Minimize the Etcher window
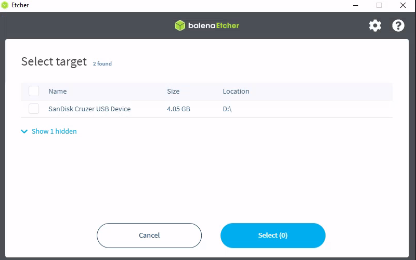Screen dimensions: 416x260 pyautogui.click(x=355, y=5)
